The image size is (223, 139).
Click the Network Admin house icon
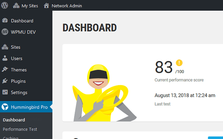[46, 6]
